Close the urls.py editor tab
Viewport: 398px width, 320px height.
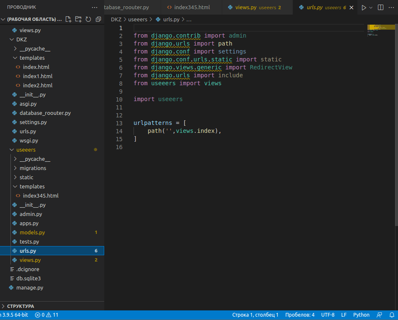click(x=351, y=8)
